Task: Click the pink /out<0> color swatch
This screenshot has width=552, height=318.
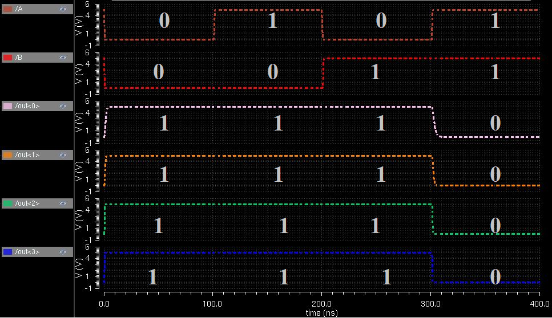Action: (7, 106)
